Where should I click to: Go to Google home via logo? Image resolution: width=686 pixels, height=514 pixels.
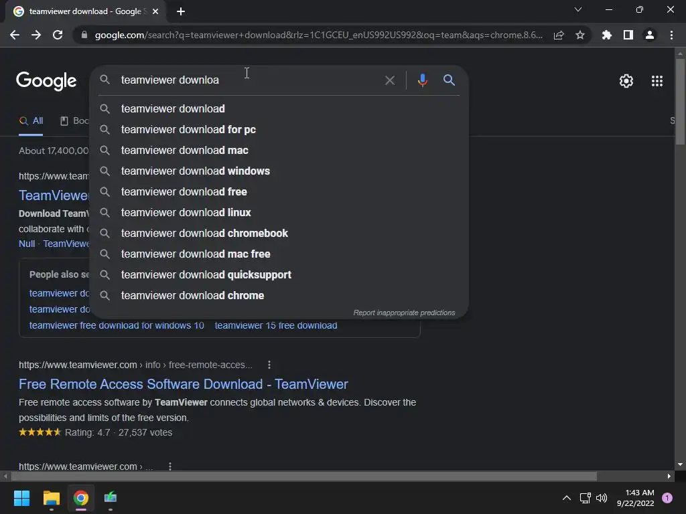pyautogui.click(x=46, y=81)
